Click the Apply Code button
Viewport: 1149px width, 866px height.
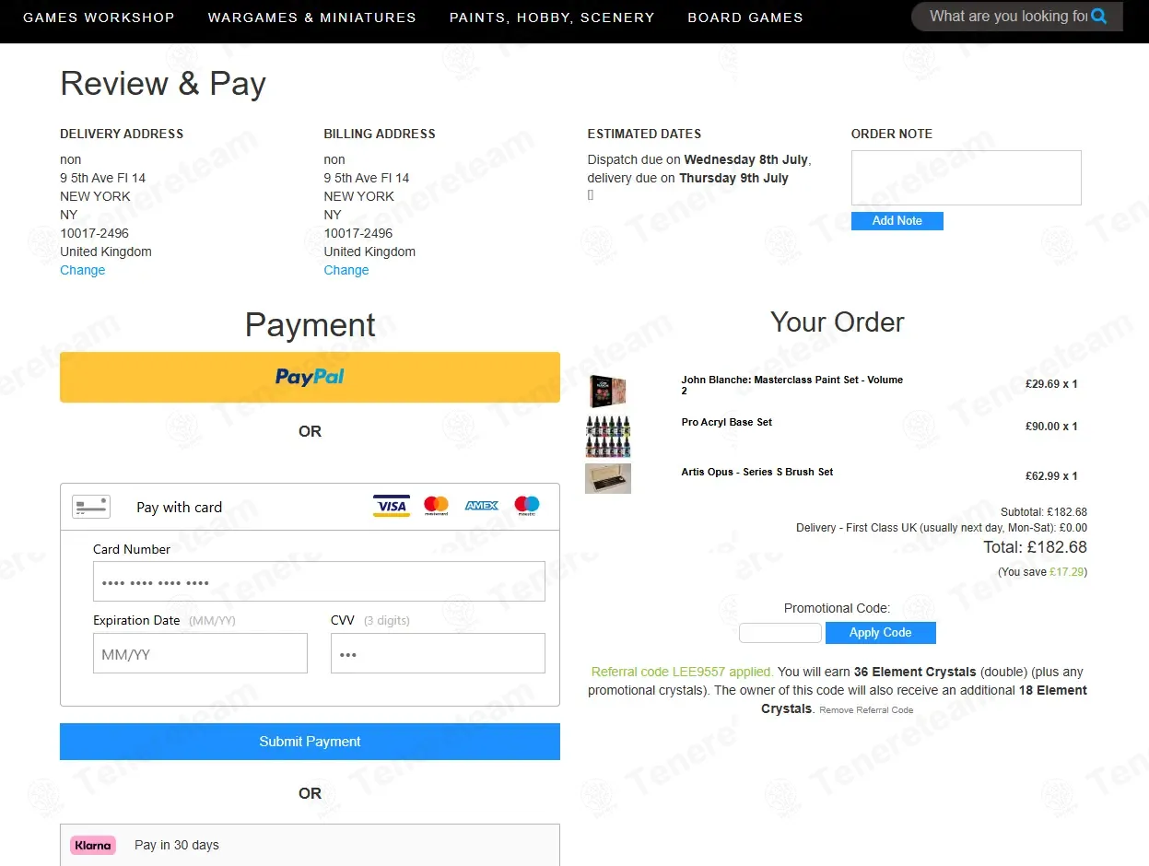(x=881, y=633)
